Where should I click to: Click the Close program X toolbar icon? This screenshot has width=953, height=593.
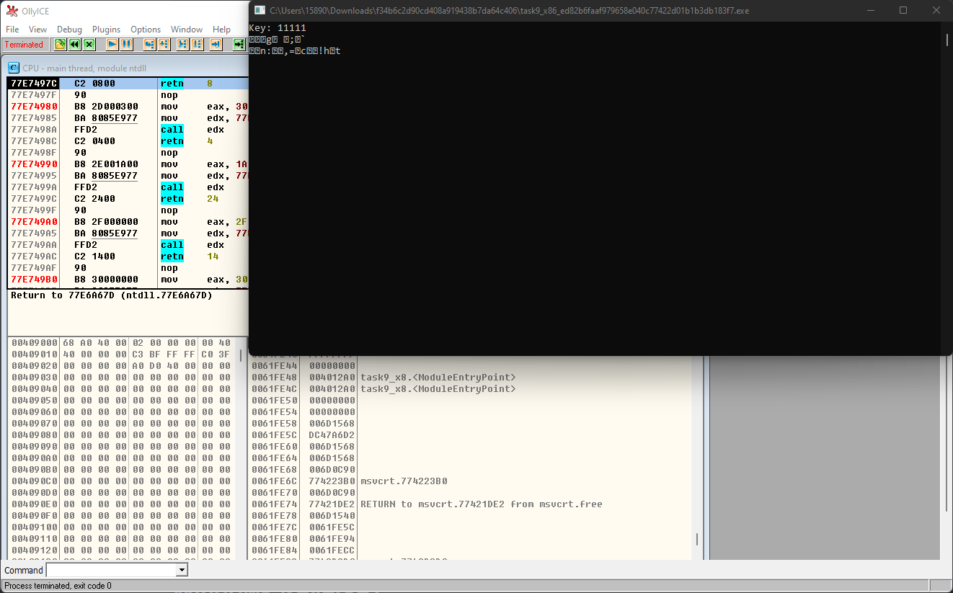pos(89,45)
